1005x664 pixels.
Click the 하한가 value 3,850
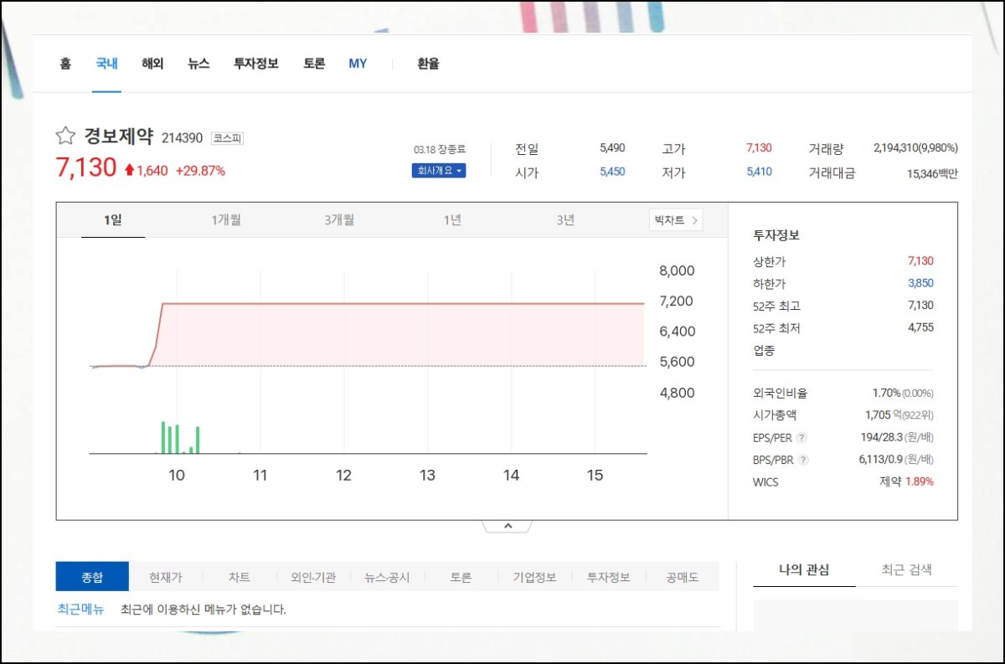(x=920, y=283)
